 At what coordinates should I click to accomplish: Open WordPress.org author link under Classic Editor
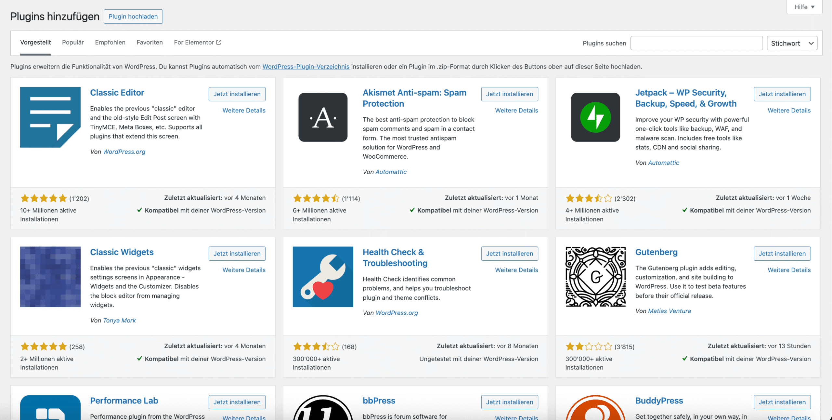pos(124,152)
